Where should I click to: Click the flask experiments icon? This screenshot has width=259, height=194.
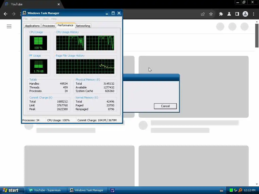tap(229, 14)
